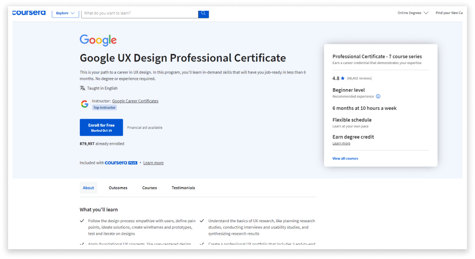
Task: Open Google Career Certificates instructor link
Action: point(135,101)
